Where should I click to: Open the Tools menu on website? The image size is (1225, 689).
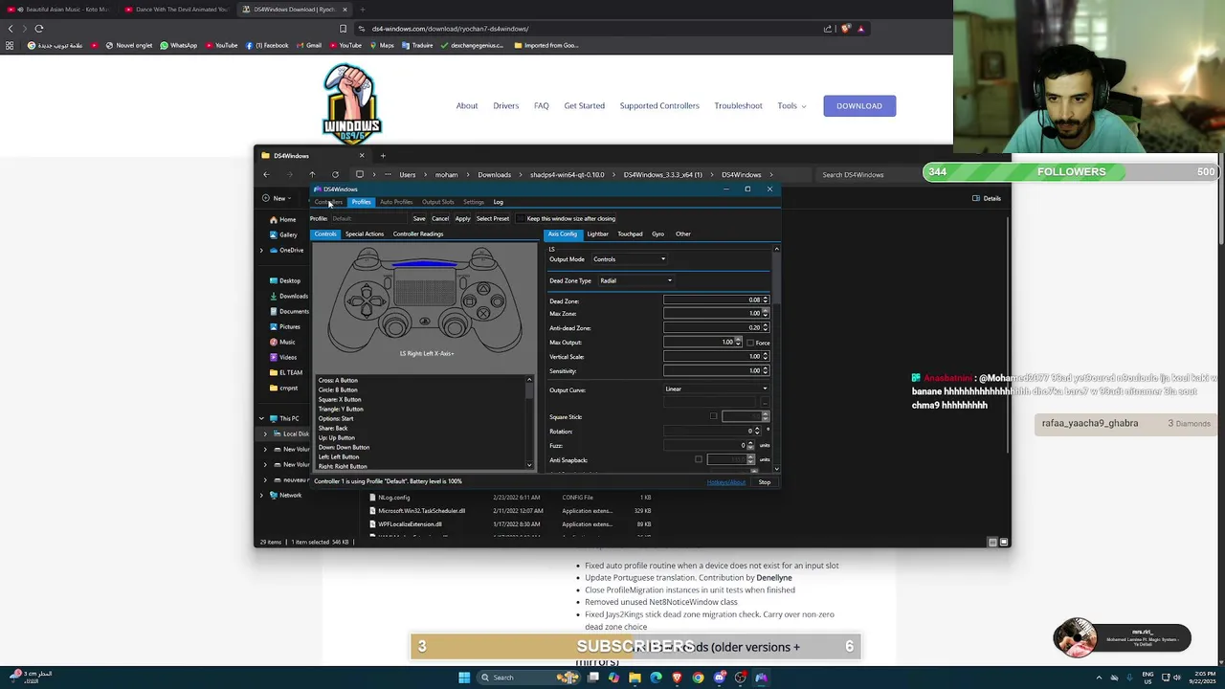(791, 106)
